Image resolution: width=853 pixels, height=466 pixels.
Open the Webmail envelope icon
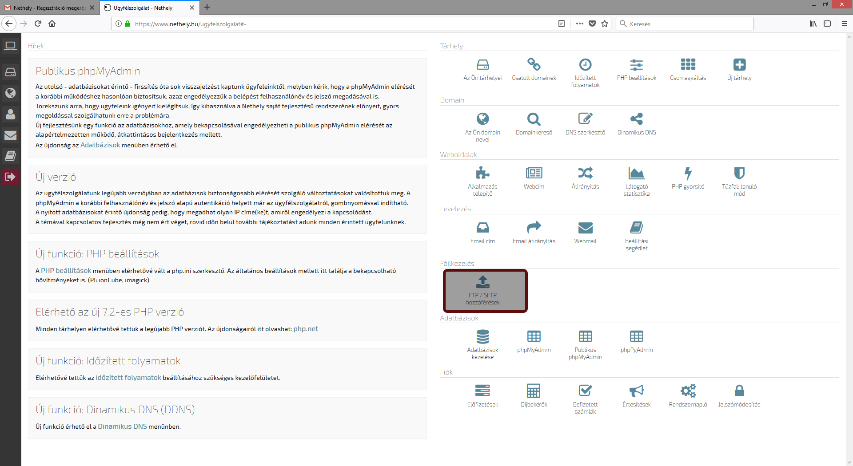tap(585, 228)
